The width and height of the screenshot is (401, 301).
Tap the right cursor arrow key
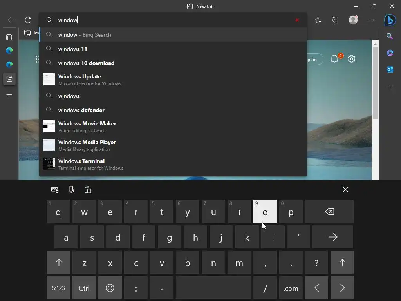click(x=342, y=288)
